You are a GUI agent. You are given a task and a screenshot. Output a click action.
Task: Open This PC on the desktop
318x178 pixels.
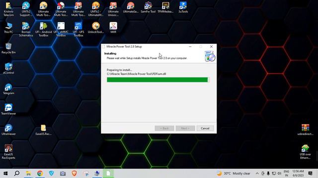pyautogui.click(x=8, y=28)
